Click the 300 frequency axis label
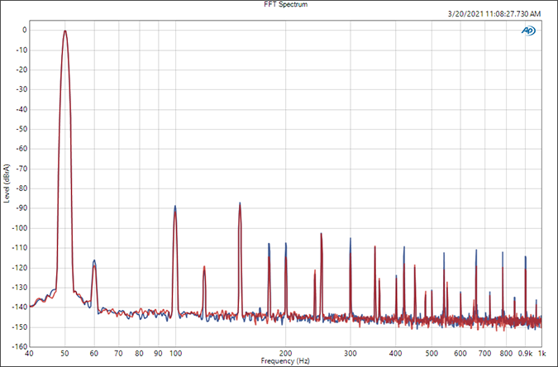The width and height of the screenshot is (558, 367). coord(351,354)
